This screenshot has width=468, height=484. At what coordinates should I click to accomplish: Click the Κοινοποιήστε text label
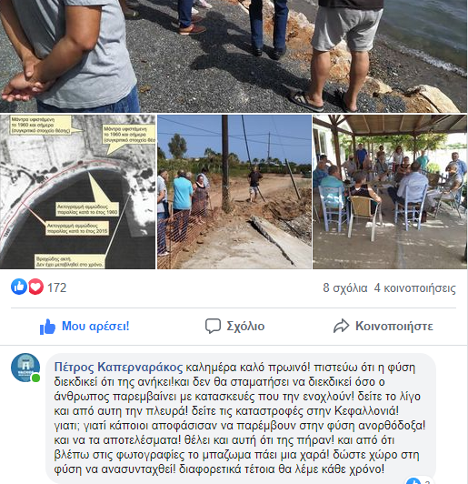click(394, 326)
